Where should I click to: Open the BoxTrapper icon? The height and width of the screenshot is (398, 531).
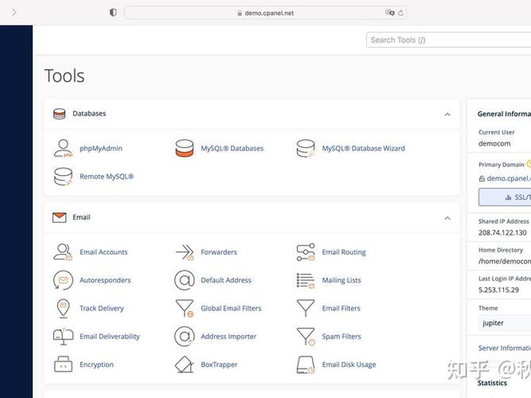185,364
